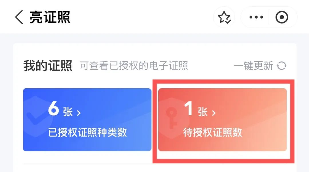The image size is (309, 172).
Task: Tap the 已授权证照种类数 label
Action: pos(88,132)
